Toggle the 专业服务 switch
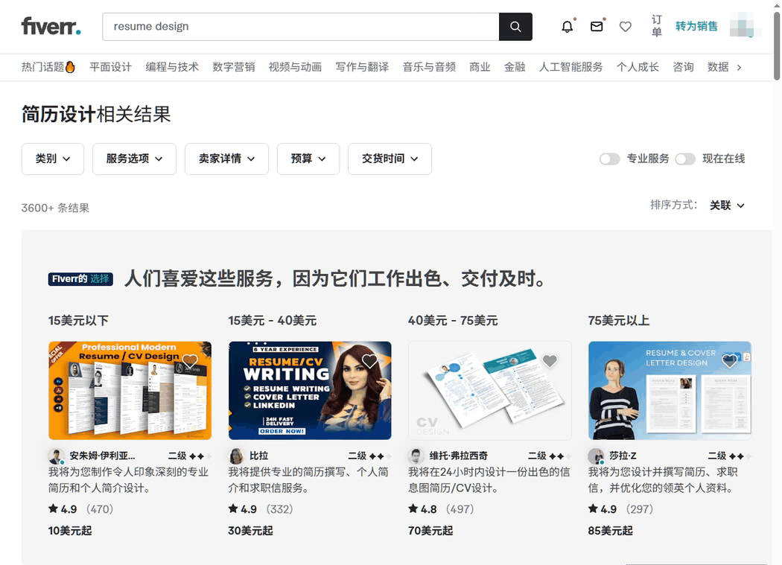 [609, 159]
